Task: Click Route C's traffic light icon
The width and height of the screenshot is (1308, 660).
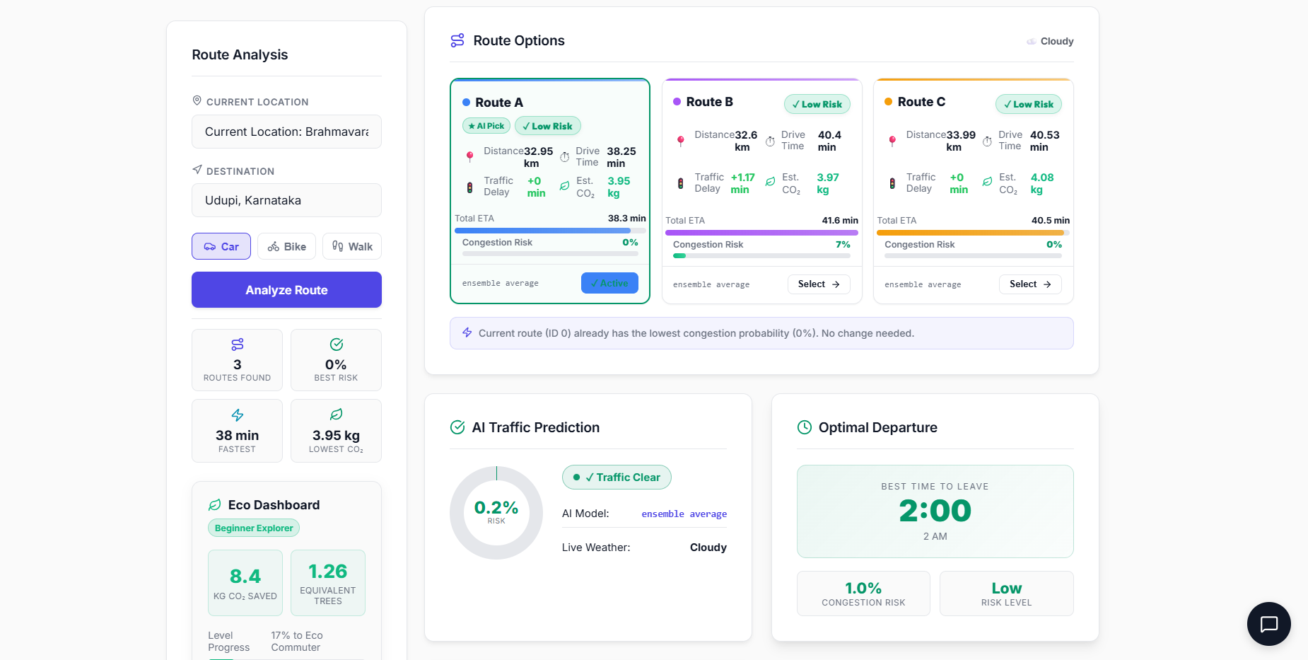Action: click(892, 183)
